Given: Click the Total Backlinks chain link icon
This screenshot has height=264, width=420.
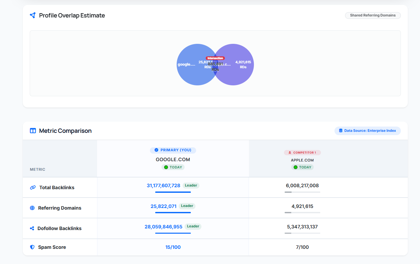Looking at the screenshot, I should point(33,188).
